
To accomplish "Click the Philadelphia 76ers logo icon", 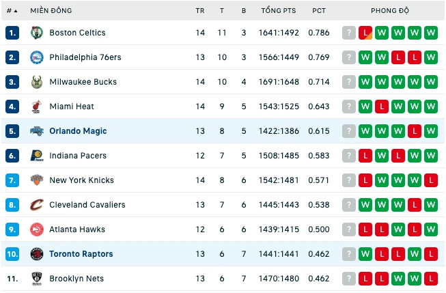I will pyautogui.click(x=37, y=57).
